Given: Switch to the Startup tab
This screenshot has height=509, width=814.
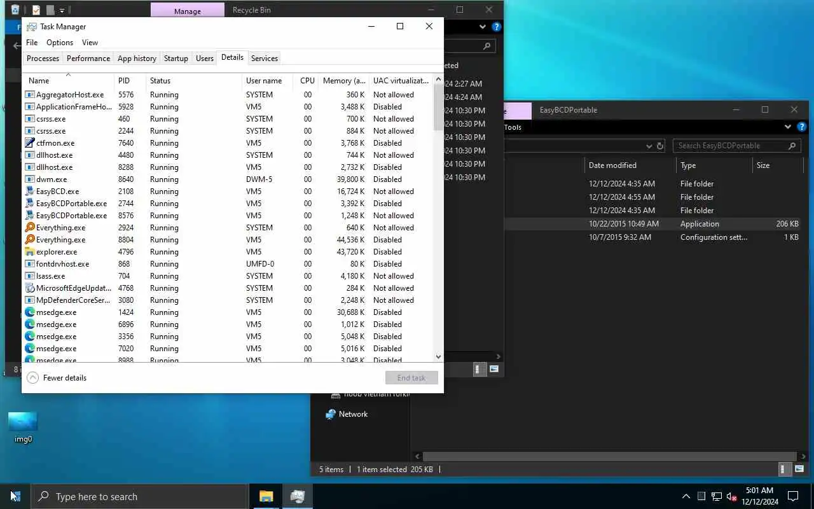Looking at the screenshot, I should tap(176, 59).
